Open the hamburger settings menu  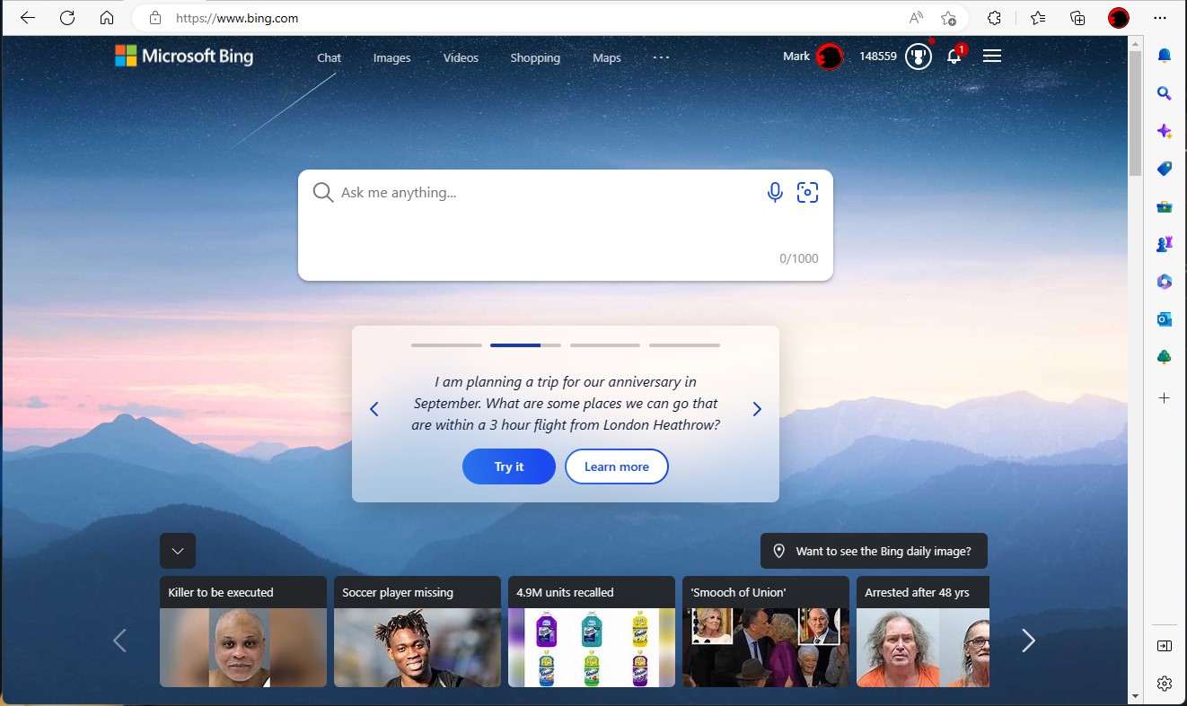click(991, 57)
